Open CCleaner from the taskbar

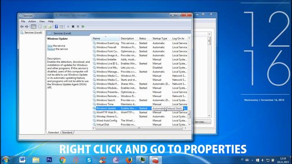tap(102, 160)
